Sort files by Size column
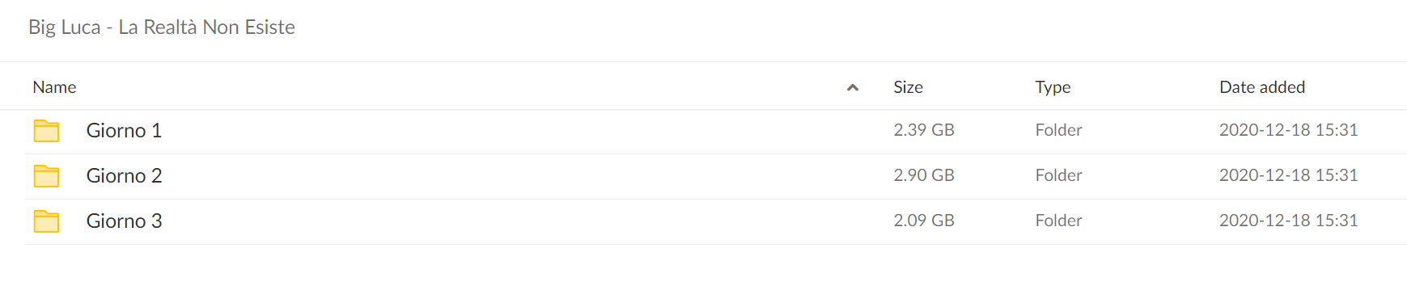 (x=908, y=87)
